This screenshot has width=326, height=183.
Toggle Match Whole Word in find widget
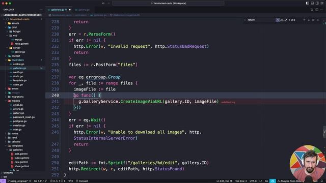pos(282,20)
